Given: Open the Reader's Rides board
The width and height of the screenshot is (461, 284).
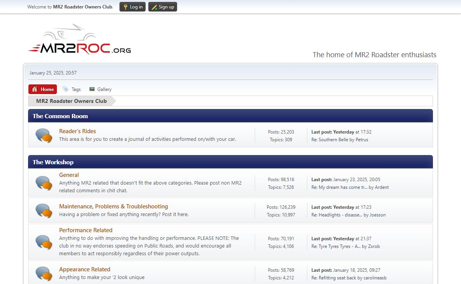Looking at the screenshot, I should point(78,131).
